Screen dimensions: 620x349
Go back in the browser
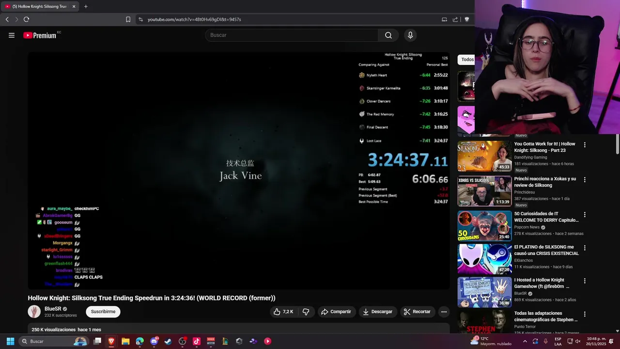[7, 19]
